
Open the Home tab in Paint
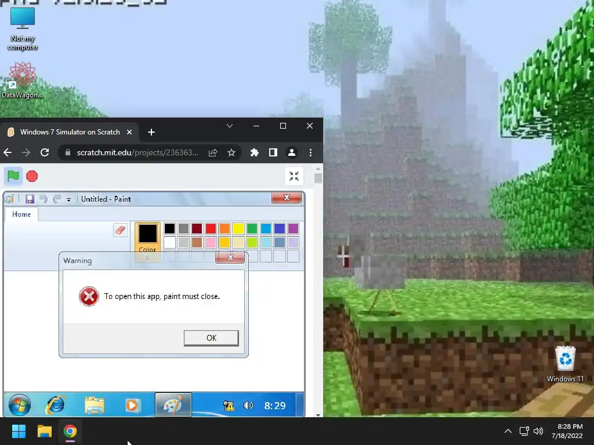tap(21, 214)
